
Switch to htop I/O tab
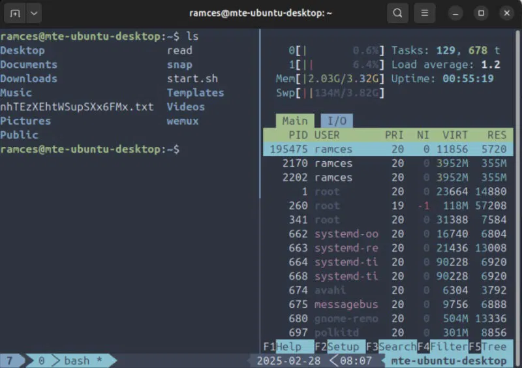(x=337, y=121)
